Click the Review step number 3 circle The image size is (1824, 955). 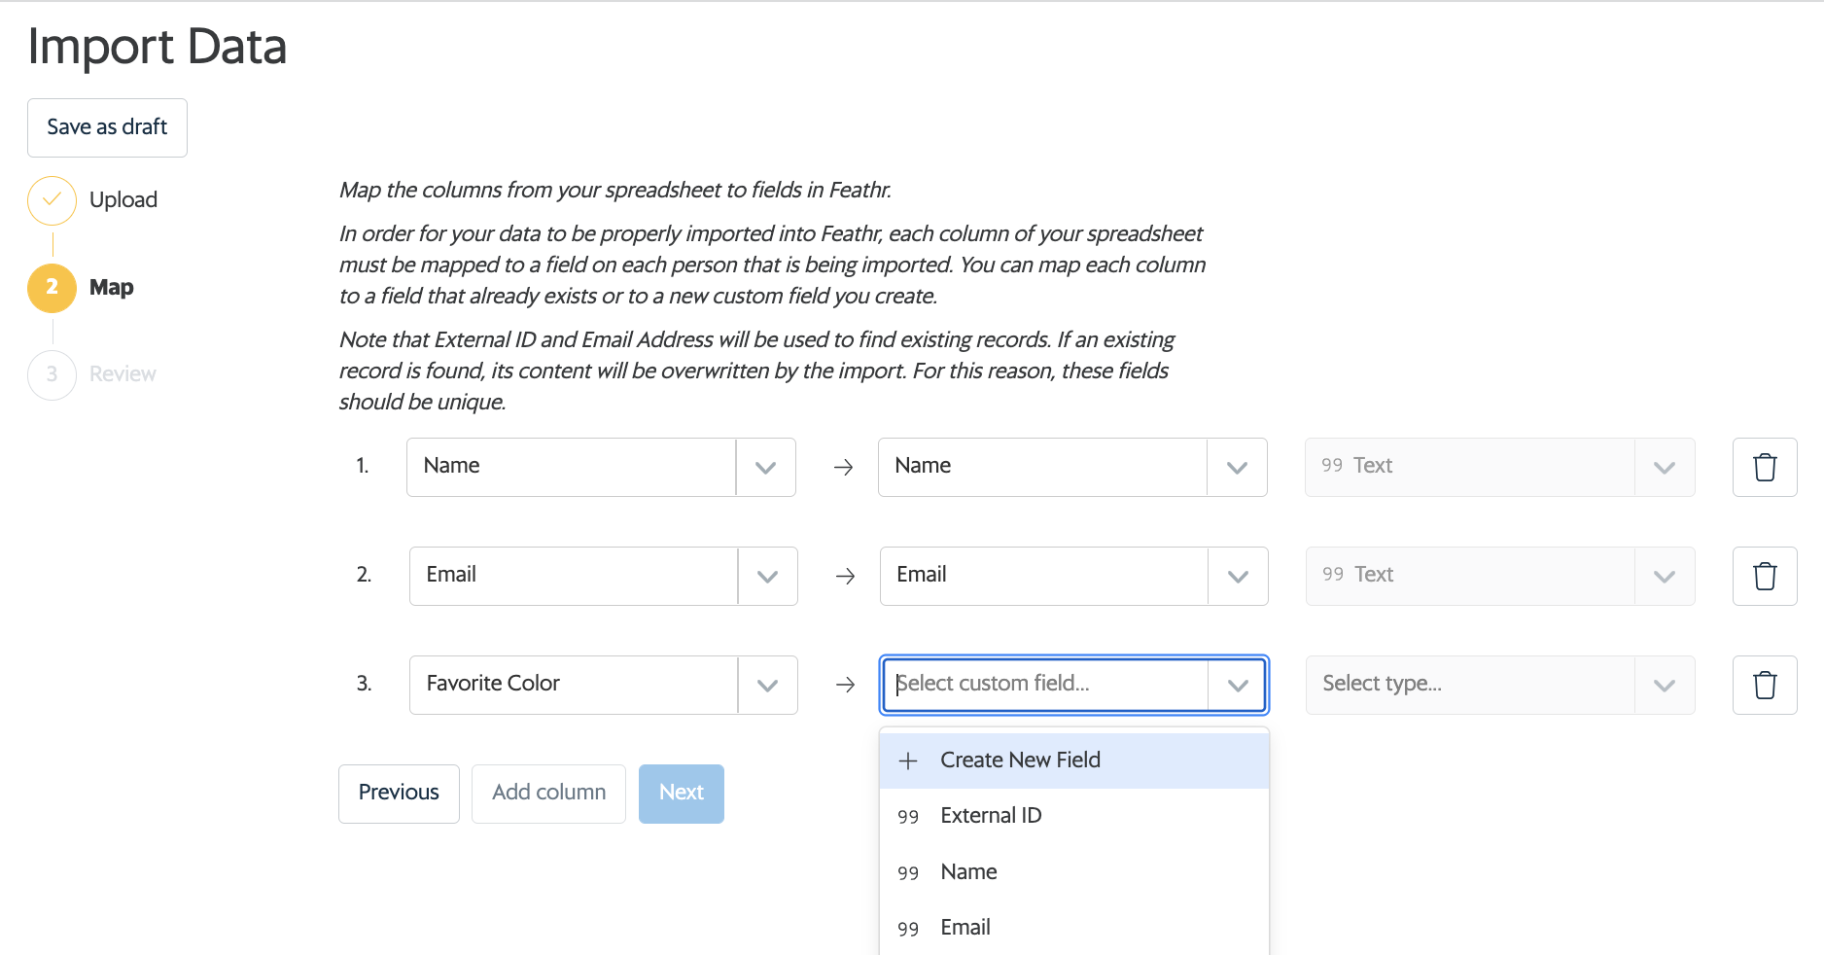click(x=52, y=374)
